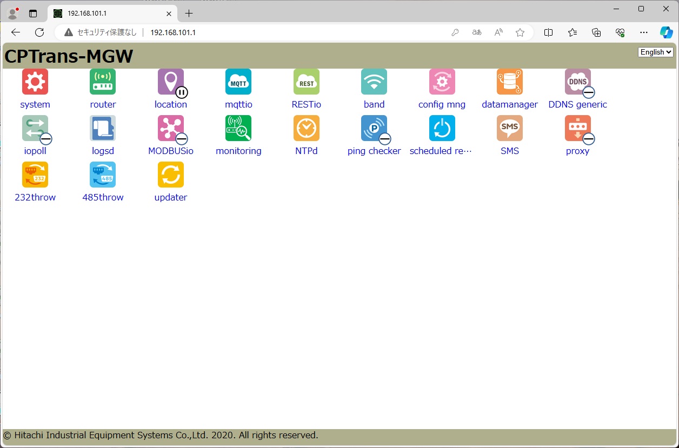679x448 pixels.
Task: Select the 192.168.101.1 browser tab
Action: click(x=108, y=14)
